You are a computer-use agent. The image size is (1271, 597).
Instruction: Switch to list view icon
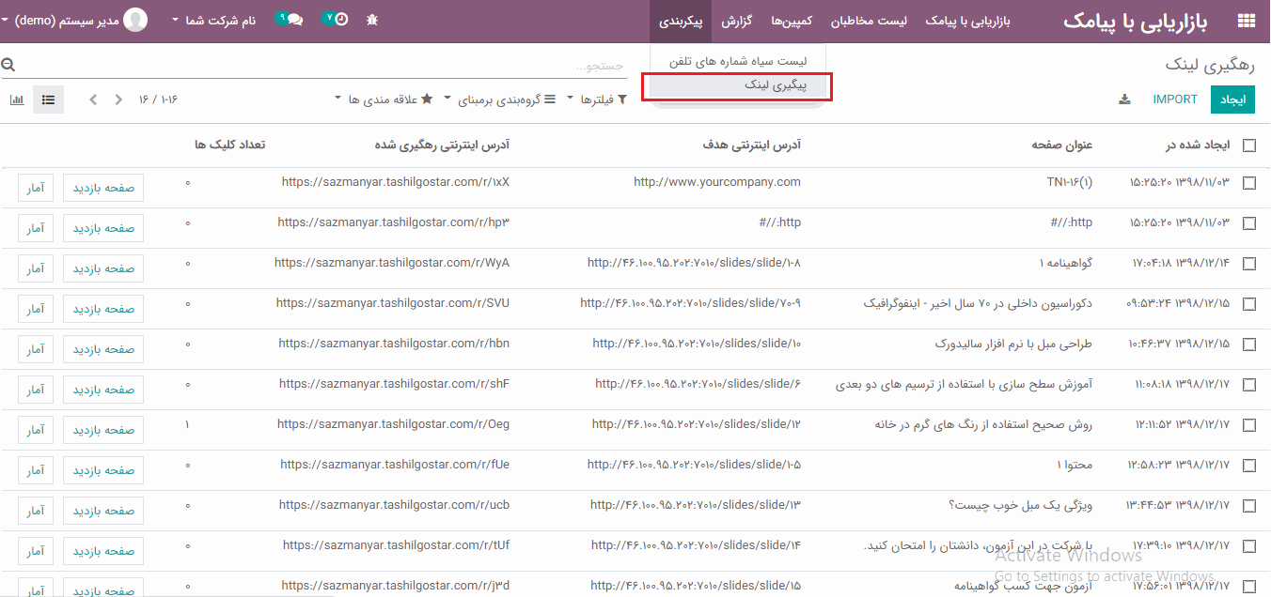[48, 99]
